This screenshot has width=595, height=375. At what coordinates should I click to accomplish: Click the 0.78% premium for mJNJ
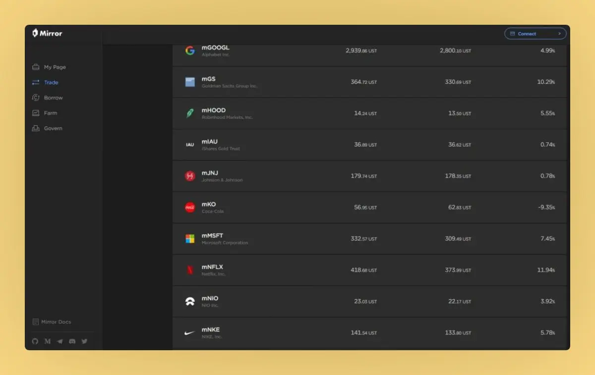[x=547, y=176]
